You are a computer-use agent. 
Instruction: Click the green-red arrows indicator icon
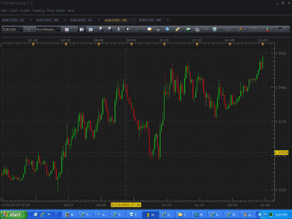[267, 29]
